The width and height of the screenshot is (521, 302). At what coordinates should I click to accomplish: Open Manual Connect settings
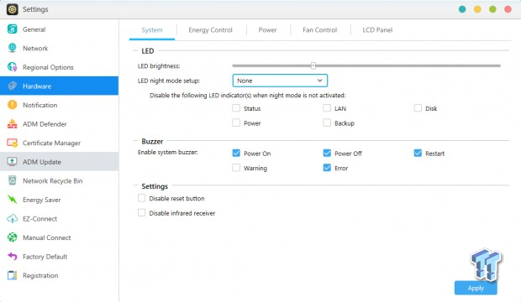coord(59,237)
